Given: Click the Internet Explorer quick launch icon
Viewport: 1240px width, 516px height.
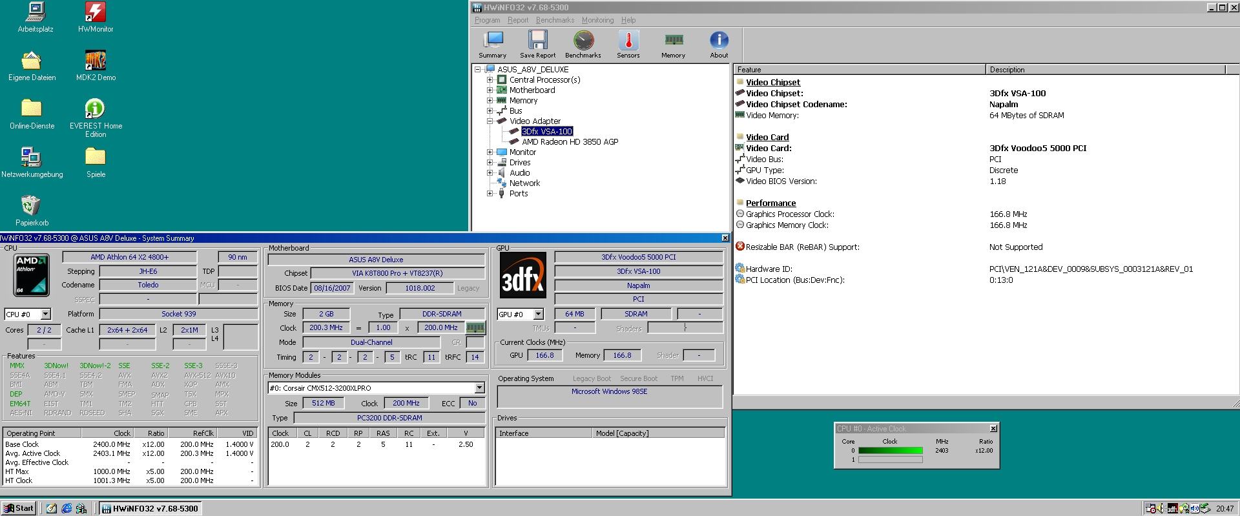Looking at the screenshot, I should [x=67, y=508].
